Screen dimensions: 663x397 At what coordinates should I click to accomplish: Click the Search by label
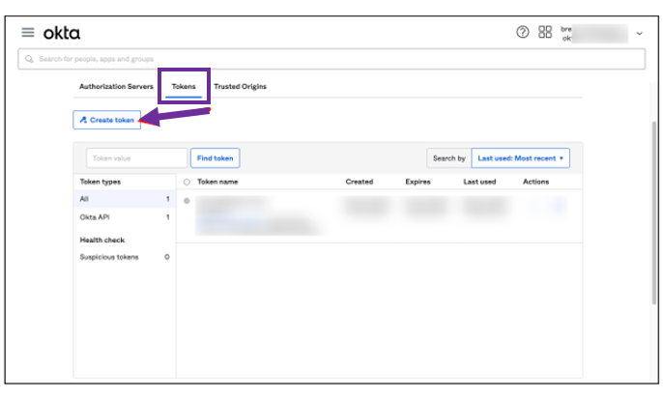[449, 158]
